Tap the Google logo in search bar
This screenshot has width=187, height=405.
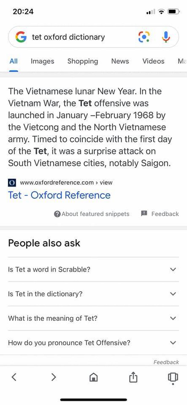[x=21, y=37]
